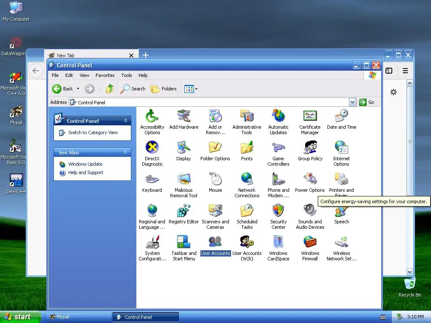
Task: Open the Help menu
Action: (x=143, y=75)
